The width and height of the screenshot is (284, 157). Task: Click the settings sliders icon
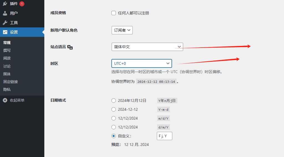(5, 32)
